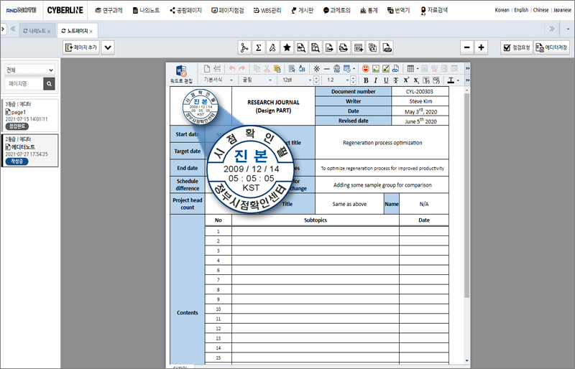Toggle bold text formatting

365,80
